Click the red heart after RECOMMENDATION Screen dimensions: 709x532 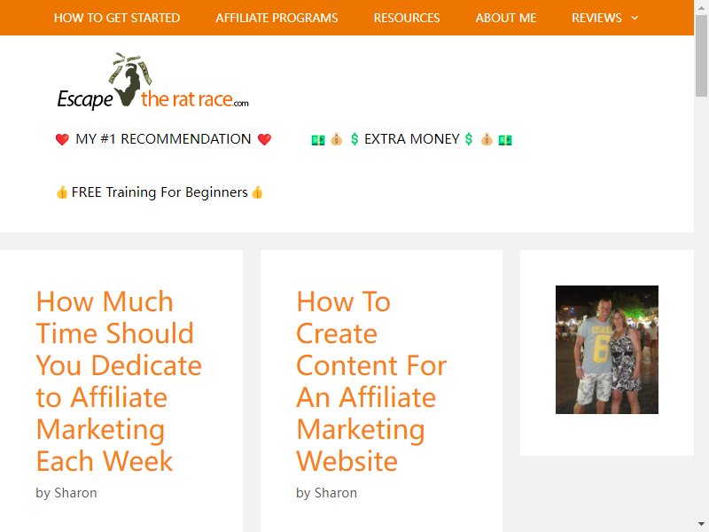coord(264,139)
